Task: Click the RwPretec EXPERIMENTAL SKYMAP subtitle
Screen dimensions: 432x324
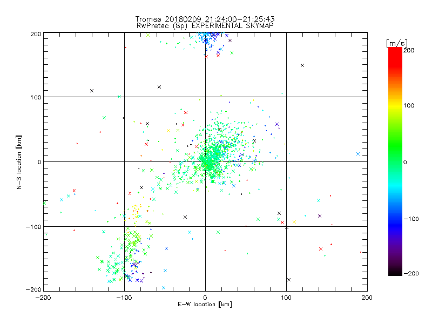Action: [x=205, y=25]
